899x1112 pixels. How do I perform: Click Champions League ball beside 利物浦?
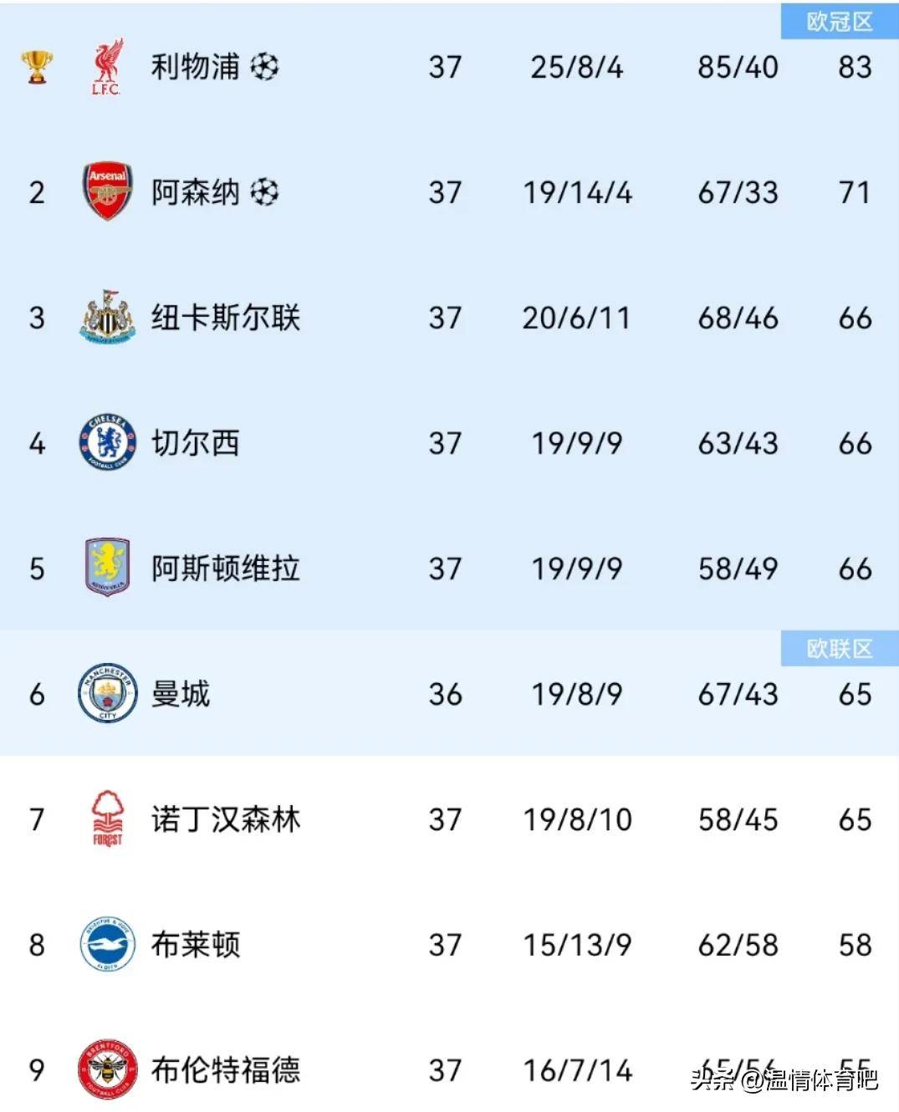coord(264,67)
